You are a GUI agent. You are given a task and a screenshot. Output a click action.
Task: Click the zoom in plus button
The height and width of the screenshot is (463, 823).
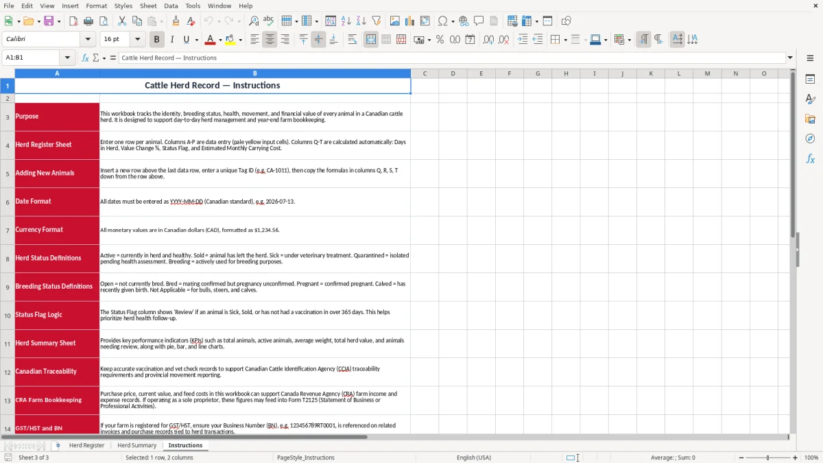[796, 458]
